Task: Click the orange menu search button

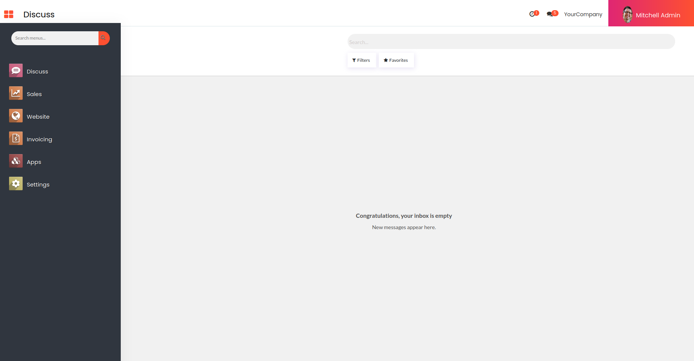Action: point(104,38)
